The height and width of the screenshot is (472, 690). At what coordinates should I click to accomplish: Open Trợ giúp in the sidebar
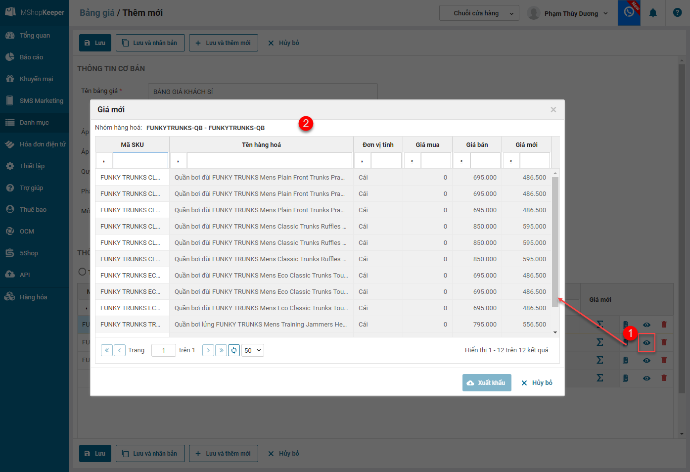(x=35, y=188)
